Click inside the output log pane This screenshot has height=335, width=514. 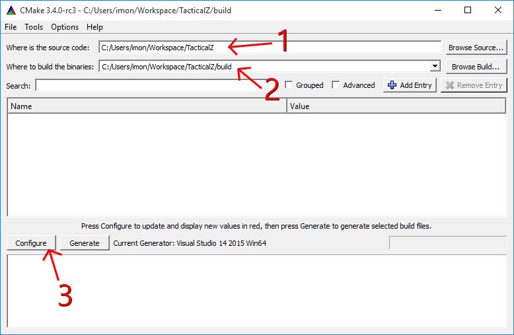[257, 291]
